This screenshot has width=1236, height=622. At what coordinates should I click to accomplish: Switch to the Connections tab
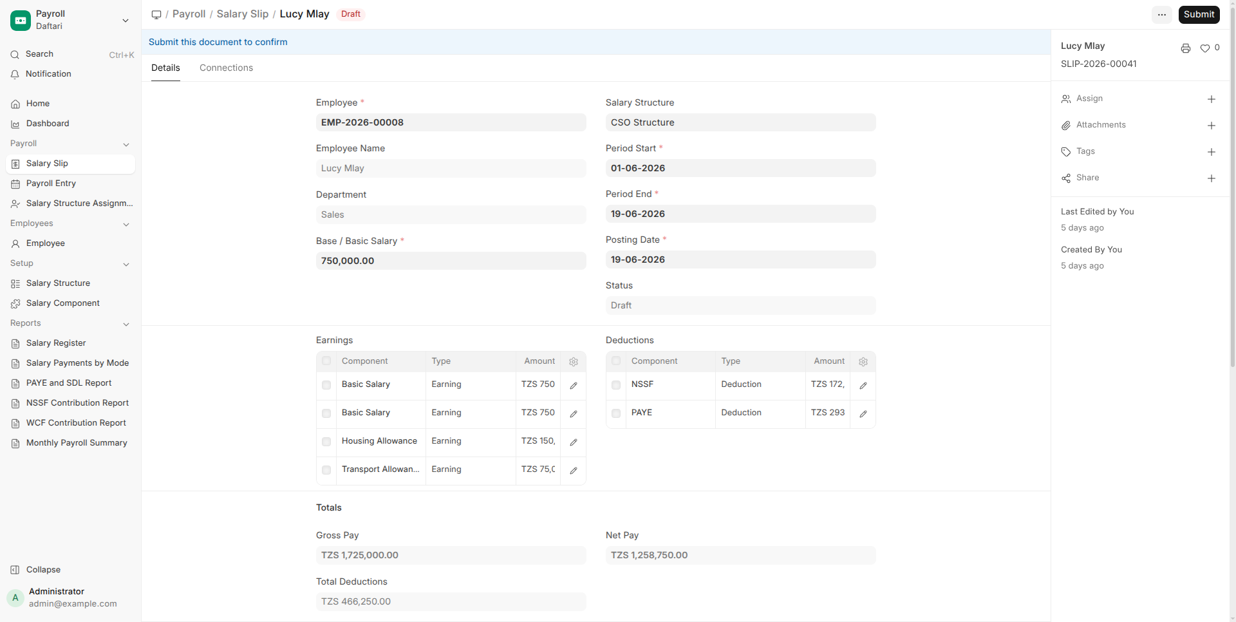pyautogui.click(x=226, y=68)
